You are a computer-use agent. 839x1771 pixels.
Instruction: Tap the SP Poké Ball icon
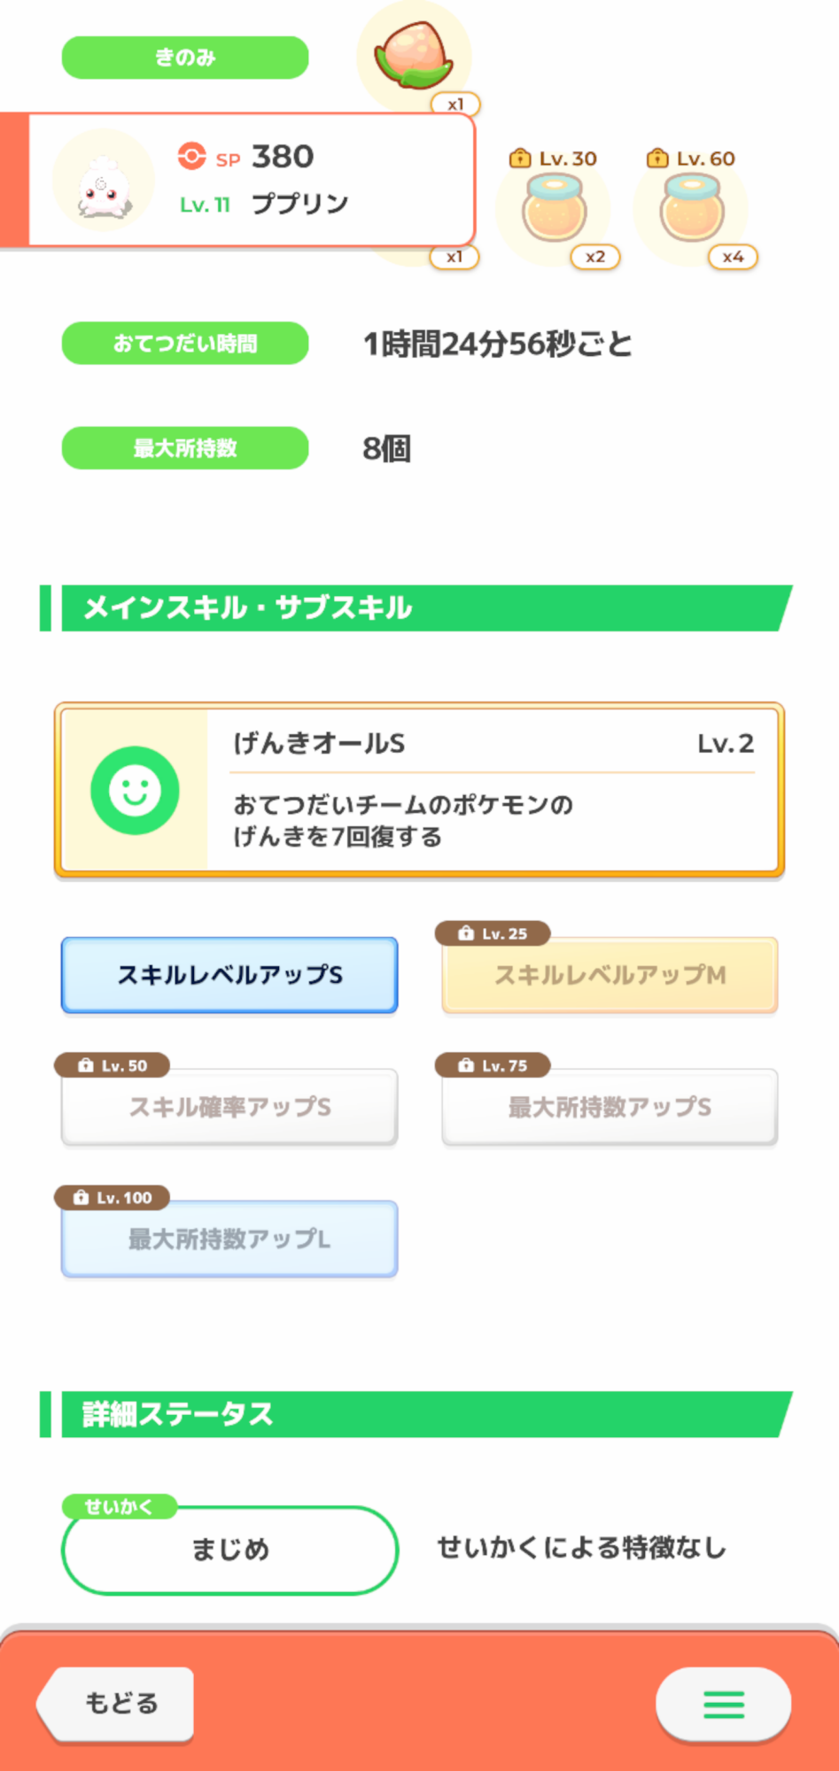pos(191,157)
